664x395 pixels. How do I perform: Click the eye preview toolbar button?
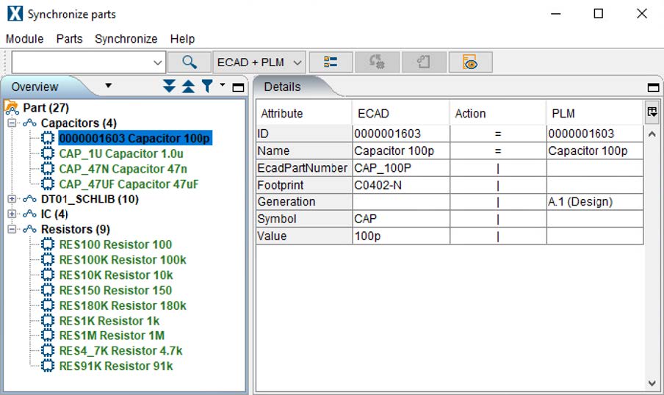coord(470,62)
